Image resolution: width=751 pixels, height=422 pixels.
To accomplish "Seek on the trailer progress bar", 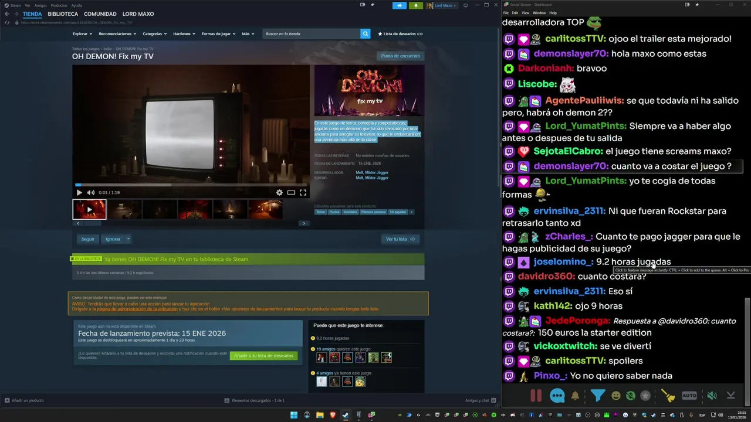I will pyautogui.click(x=191, y=185).
